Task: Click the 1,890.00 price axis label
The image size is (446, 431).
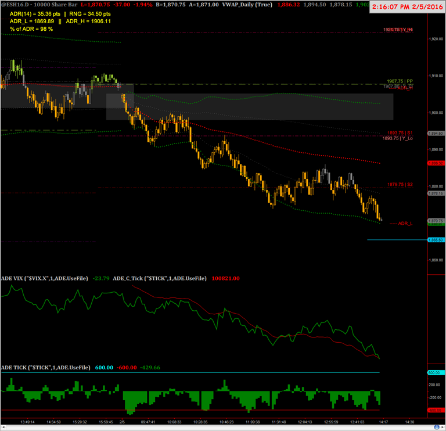Action: 436,150
